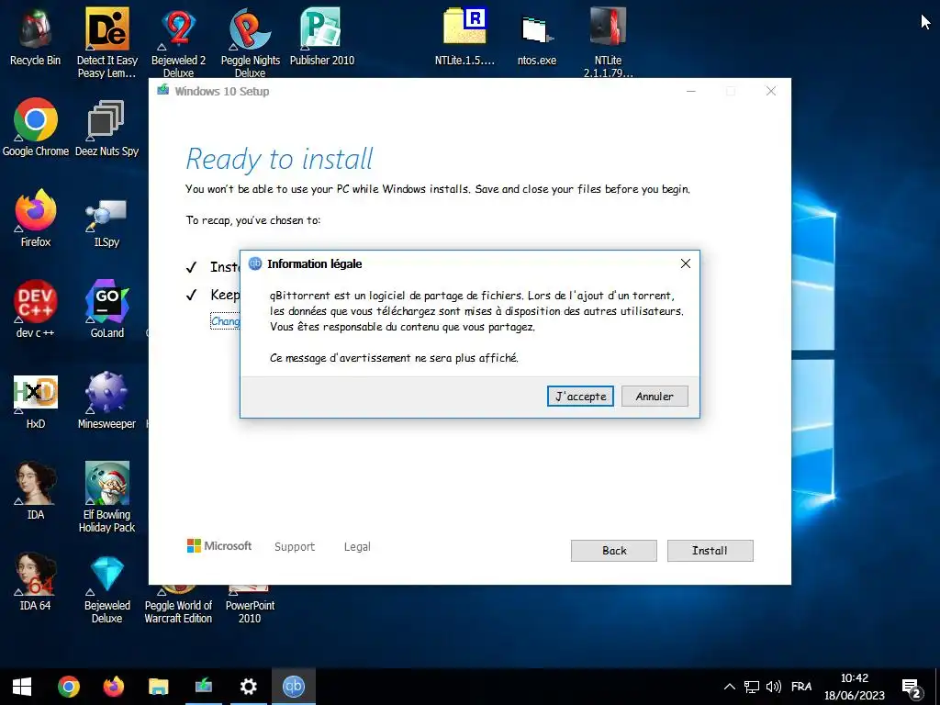Switch to Windows Setup taskbar button
The image size is (940, 705).
203,687
